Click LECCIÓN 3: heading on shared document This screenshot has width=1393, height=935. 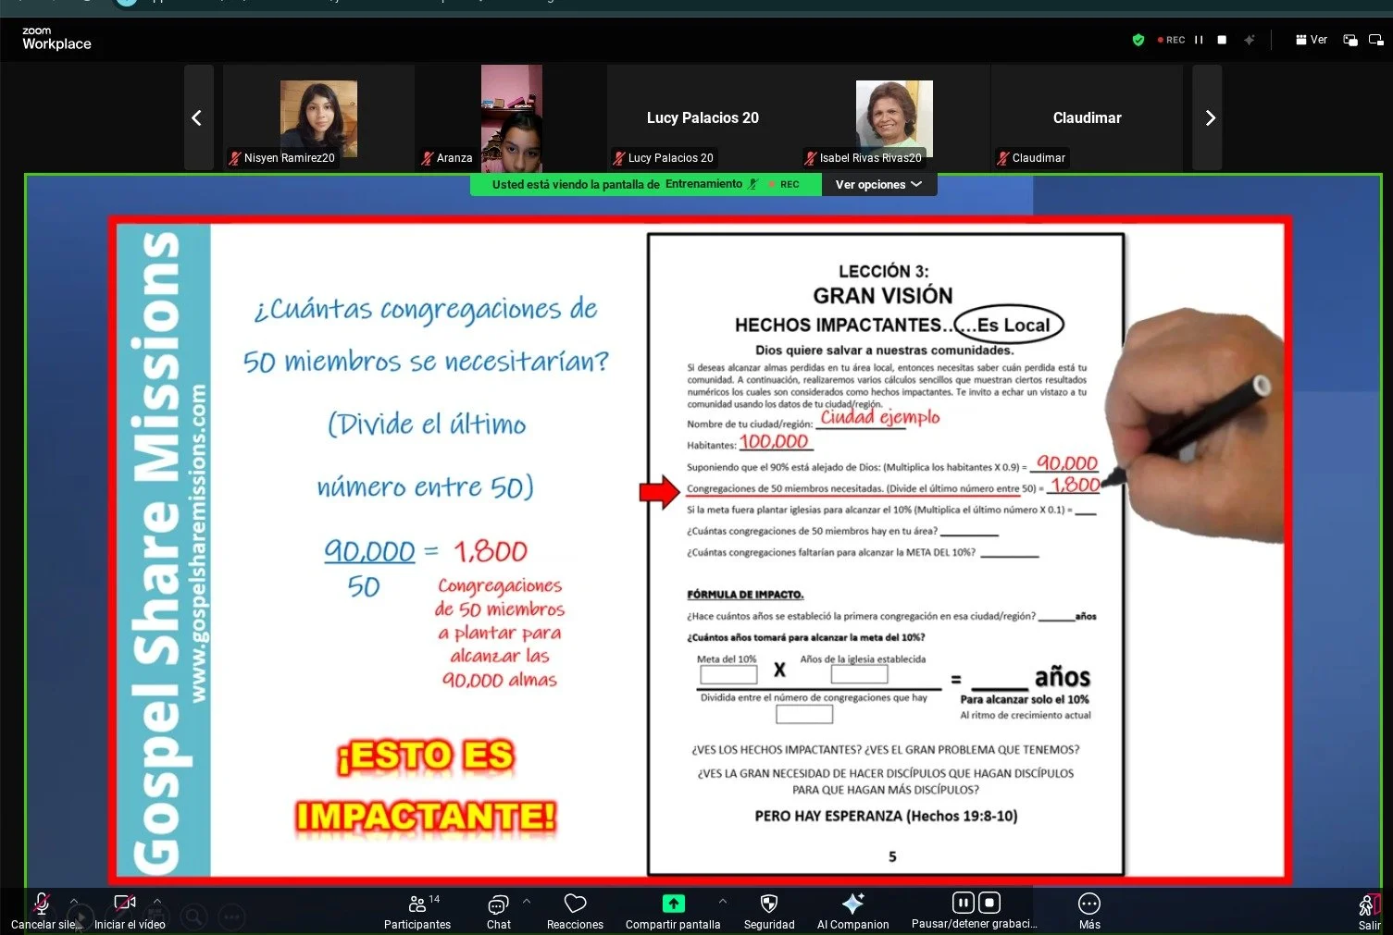pos(883,271)
